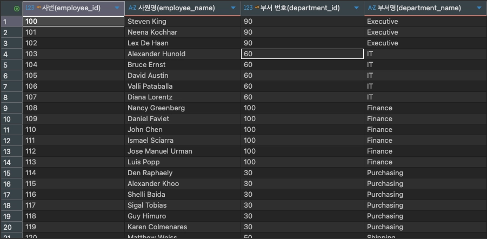Click Finance department cell in Nancy Greenberg row

425,108
